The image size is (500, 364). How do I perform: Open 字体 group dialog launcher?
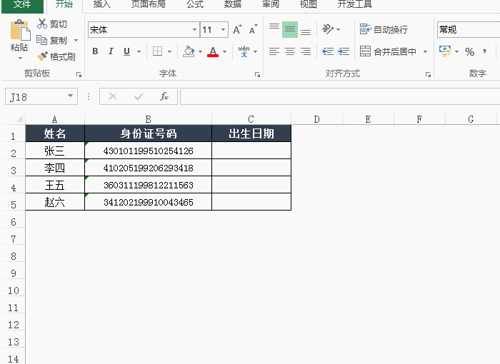click(x=257, y=75)
